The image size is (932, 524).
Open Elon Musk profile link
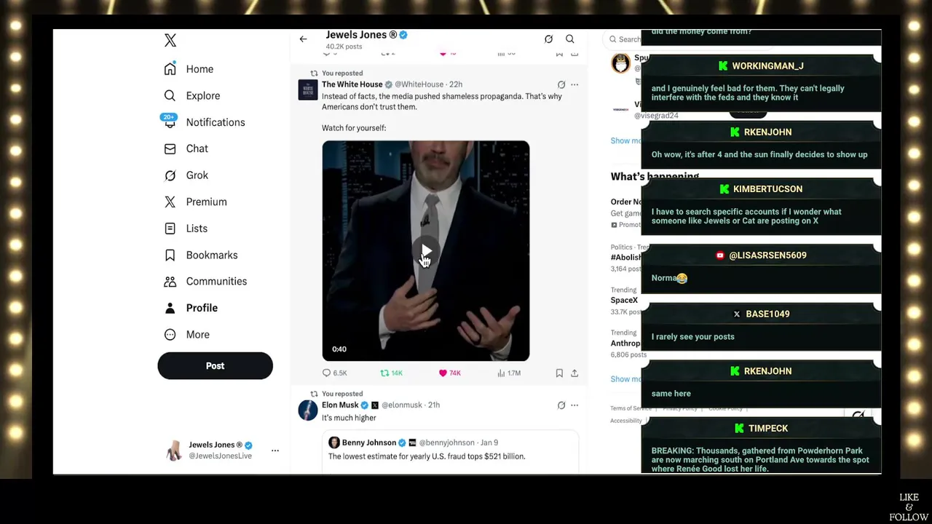(340, 405)
